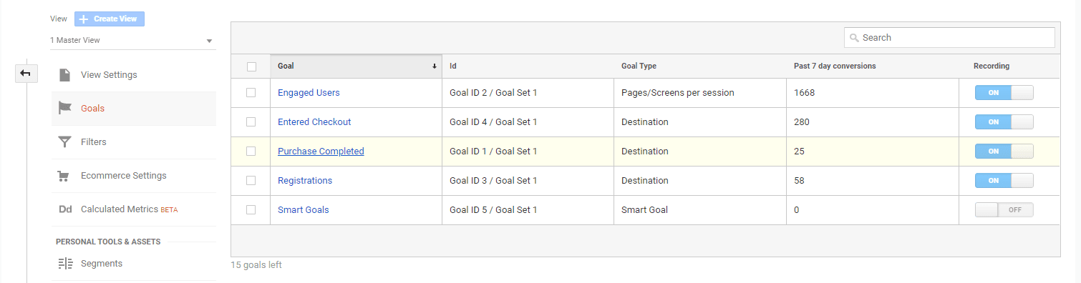This screenshot has height=283, width=1081.
Task: Click the search magnifier icon
Action: (x=853, y=38)
